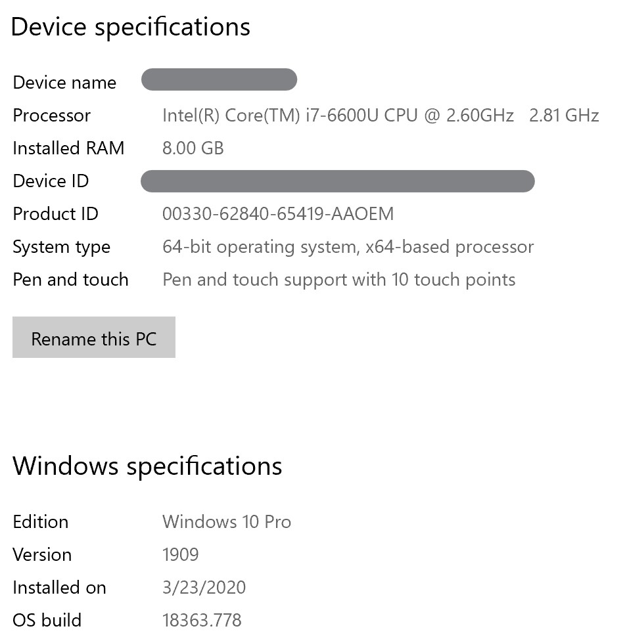Screen dimensions: 627x637
Task: Select the OS build number 18363.778
Action: 202,620
